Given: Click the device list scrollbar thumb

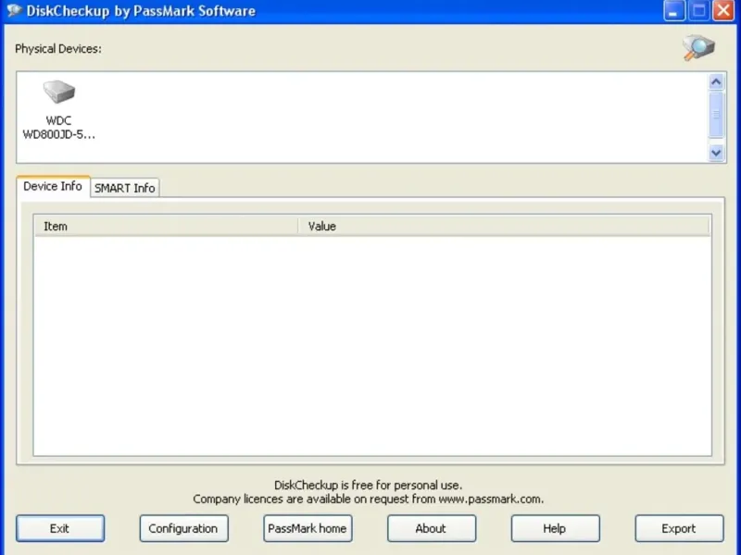Looking at the screenshot, I should 716,115.
